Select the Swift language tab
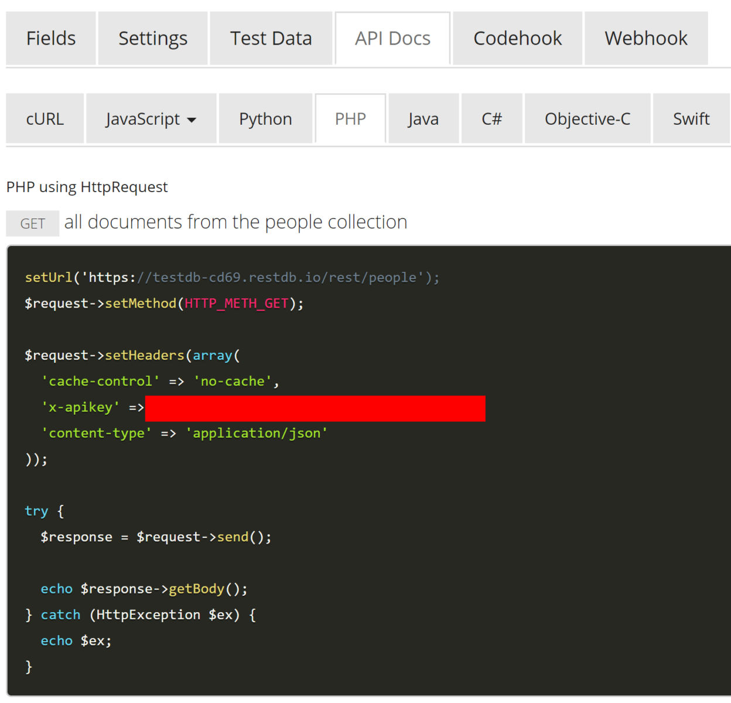 [x=691, y=118]
